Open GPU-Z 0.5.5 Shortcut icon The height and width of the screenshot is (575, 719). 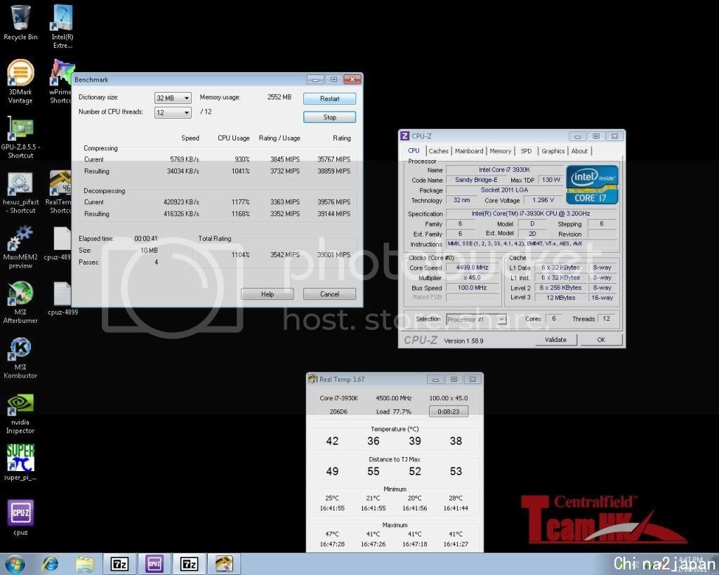point(20,137)
